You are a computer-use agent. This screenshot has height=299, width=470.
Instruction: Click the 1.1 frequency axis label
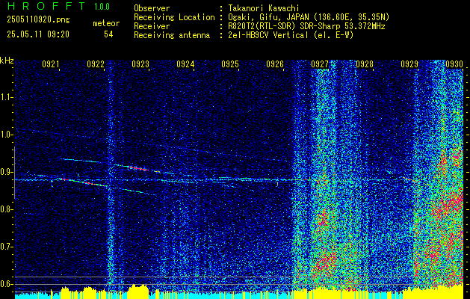click(6, 97)
